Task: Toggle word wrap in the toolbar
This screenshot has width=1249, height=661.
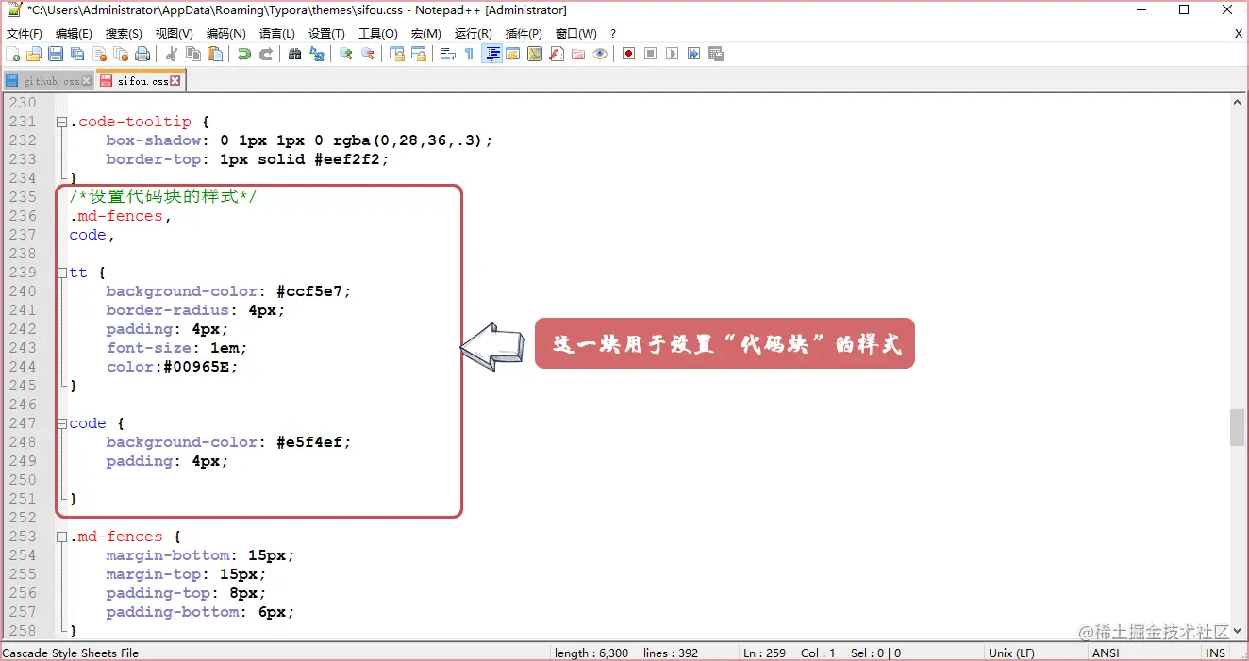Action: coord(445,54)
